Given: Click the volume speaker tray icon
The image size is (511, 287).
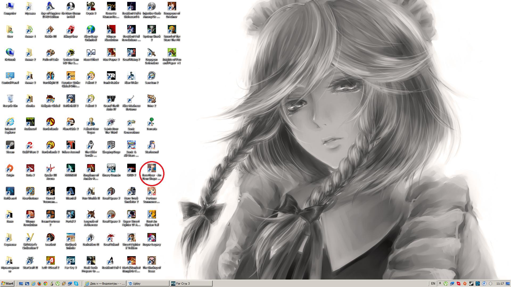Looking at the screenshot, I should point(491,284).
